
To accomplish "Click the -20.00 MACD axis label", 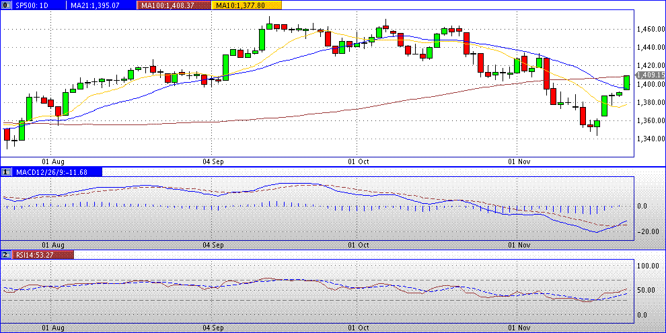I will [648, 231].
